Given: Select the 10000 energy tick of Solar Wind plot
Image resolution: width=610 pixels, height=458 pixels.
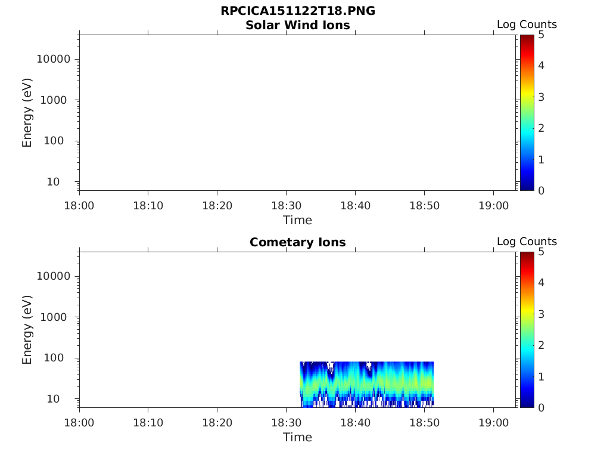Looking at the screenshot, I should [x=54, y=59].
